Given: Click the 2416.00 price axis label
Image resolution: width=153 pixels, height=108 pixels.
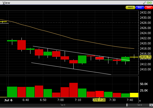Looking at the screenshot, I should [145, 54].
